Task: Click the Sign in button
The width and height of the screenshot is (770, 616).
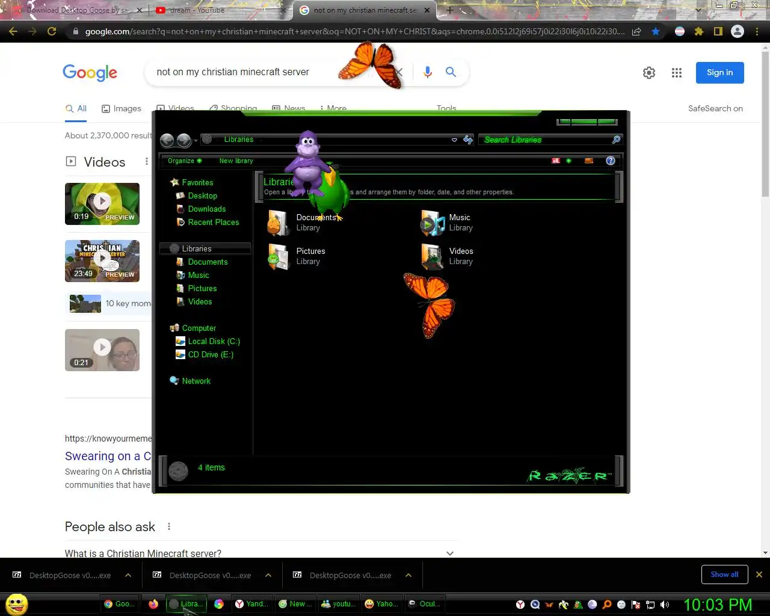Action: click(720, 73)
